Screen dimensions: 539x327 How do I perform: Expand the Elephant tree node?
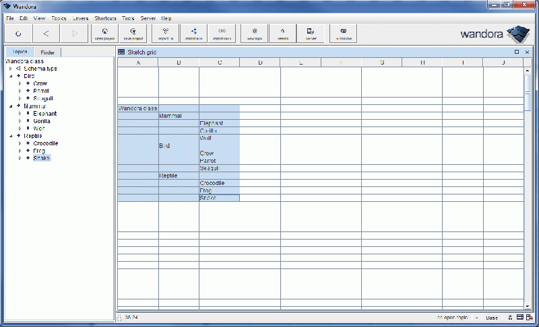[20, 114]
